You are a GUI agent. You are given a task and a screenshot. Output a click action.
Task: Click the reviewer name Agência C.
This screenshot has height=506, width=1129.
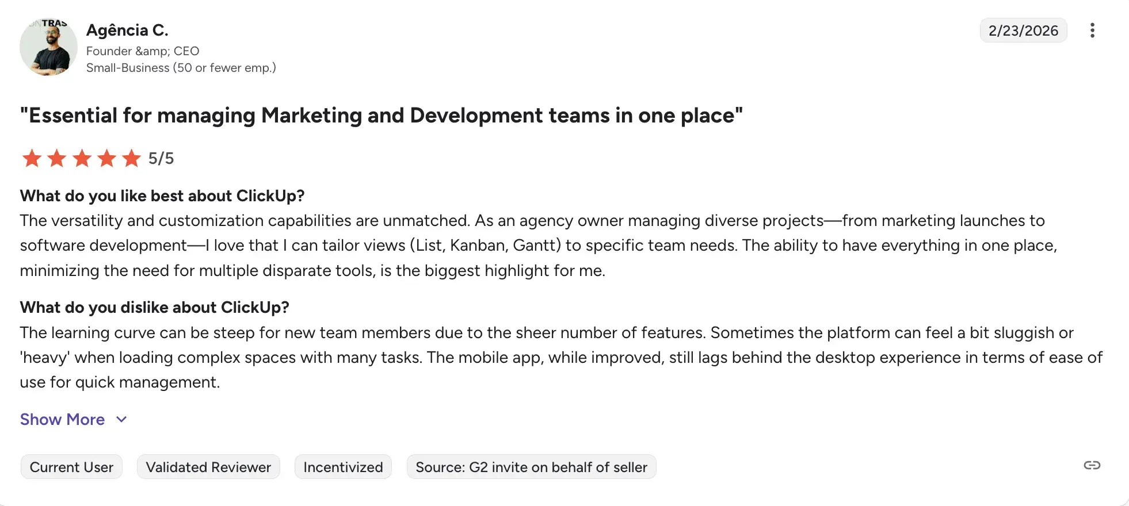[x=127, y=30]
